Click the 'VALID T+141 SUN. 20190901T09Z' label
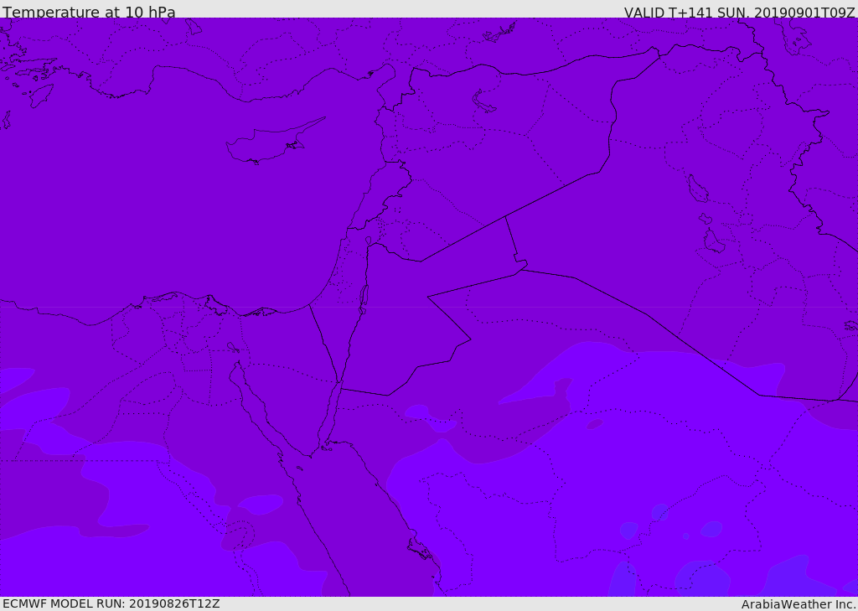The height and width of the screenshot is (611, 858). coord(739,13)
